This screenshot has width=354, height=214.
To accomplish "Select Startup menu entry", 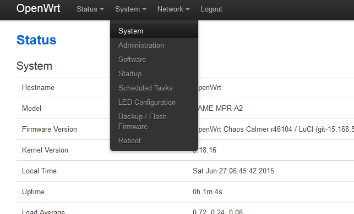I will tap(154, 74).
